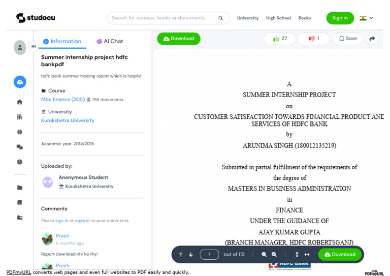The width and height of the screenshot is (390, 276).
Task: Open the folder sidebar icon
Action: pos(20,188)
